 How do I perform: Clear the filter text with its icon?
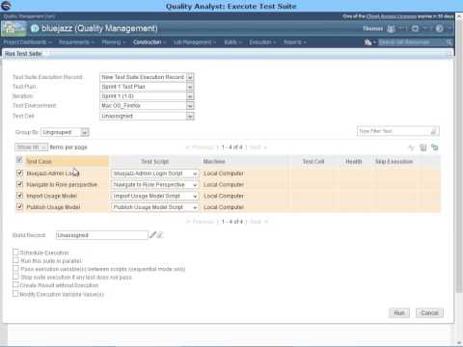[x=433, y=131]
